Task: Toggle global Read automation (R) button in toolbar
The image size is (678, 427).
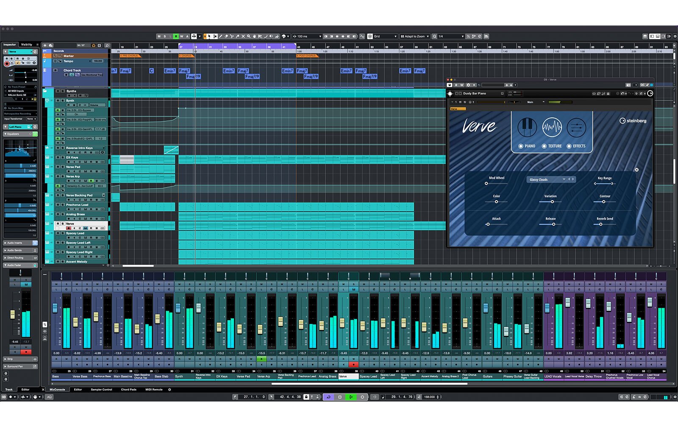Action: (176, 36)
